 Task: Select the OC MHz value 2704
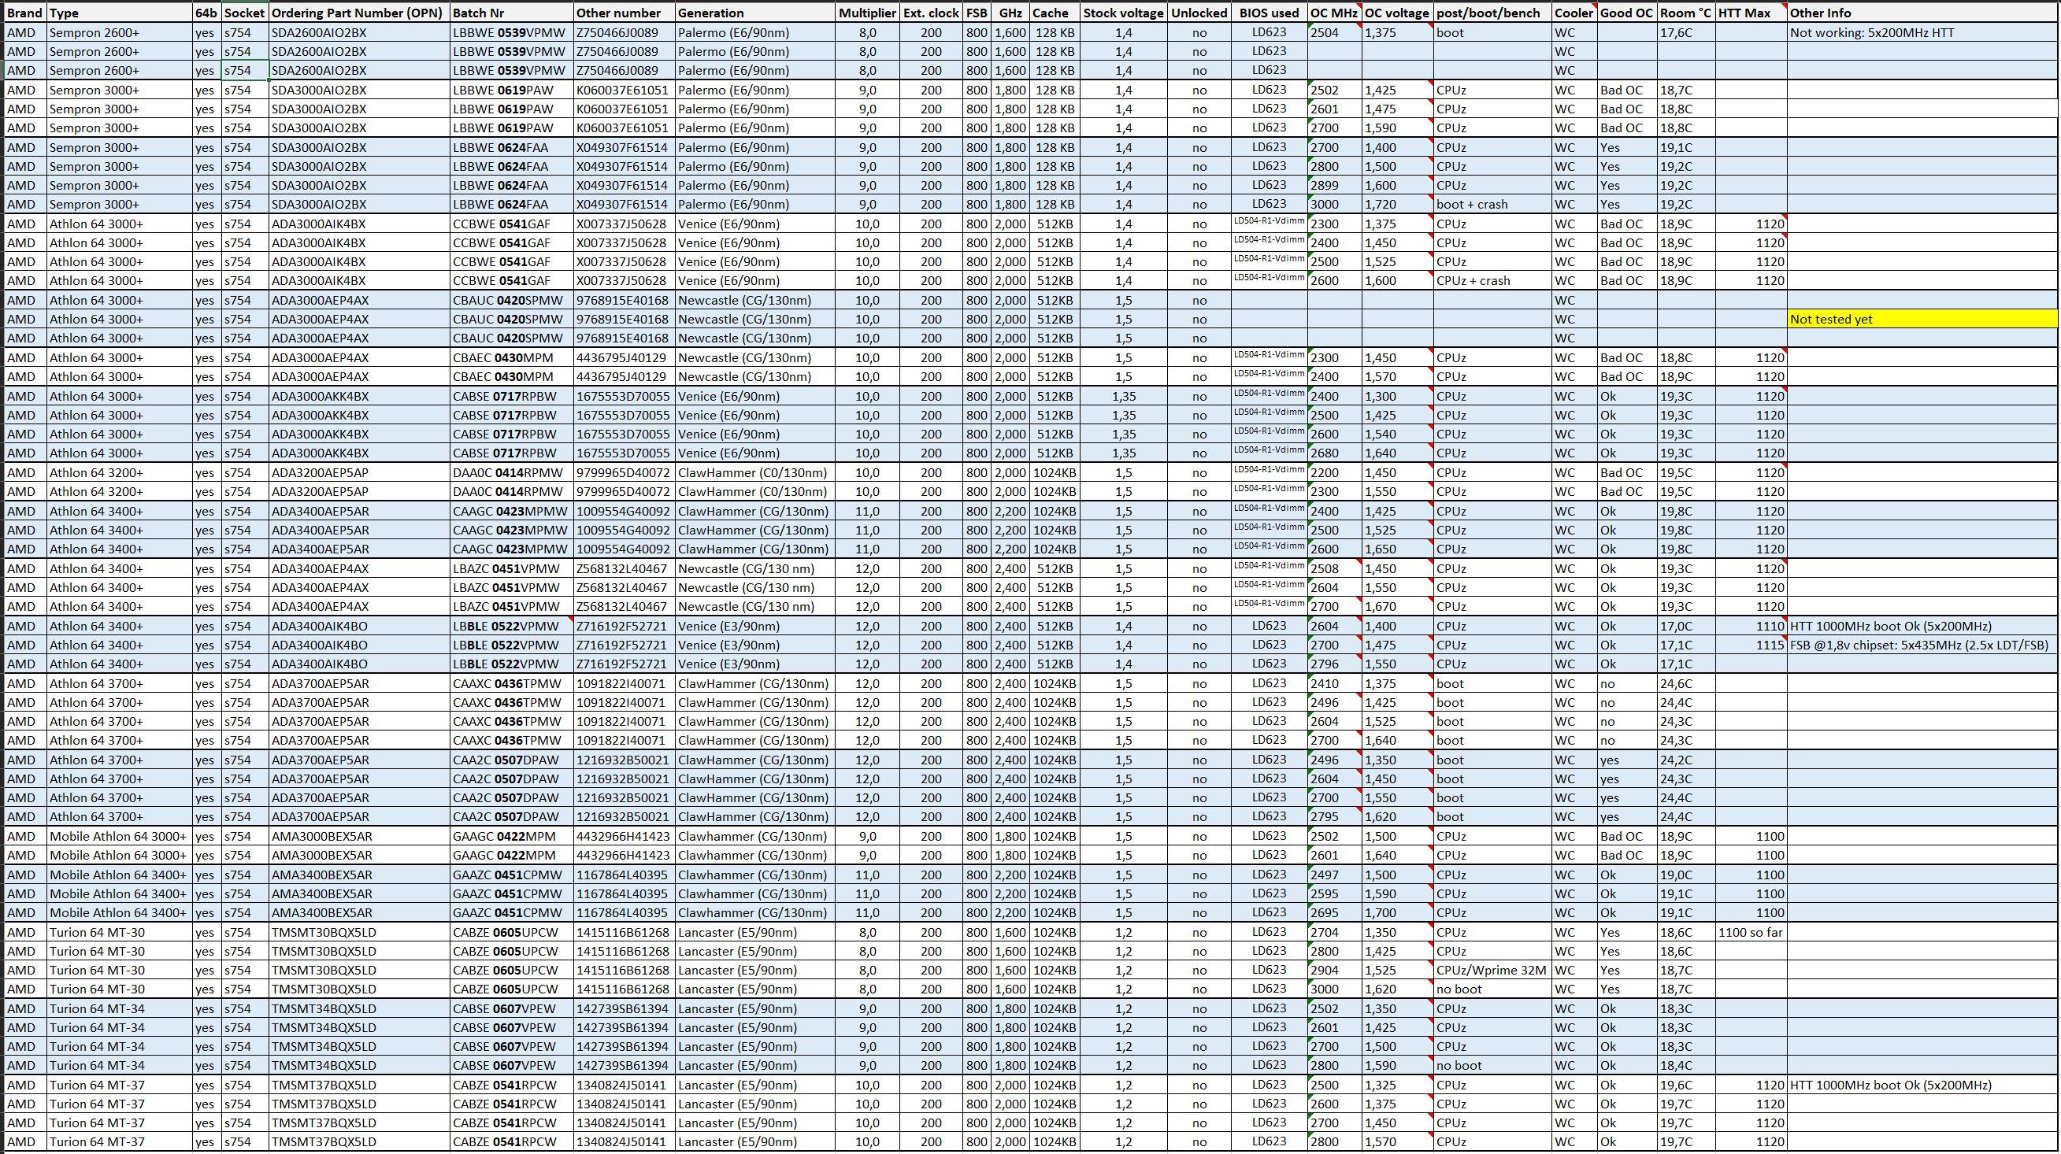pyautogui.click(x=1335, y=932)
